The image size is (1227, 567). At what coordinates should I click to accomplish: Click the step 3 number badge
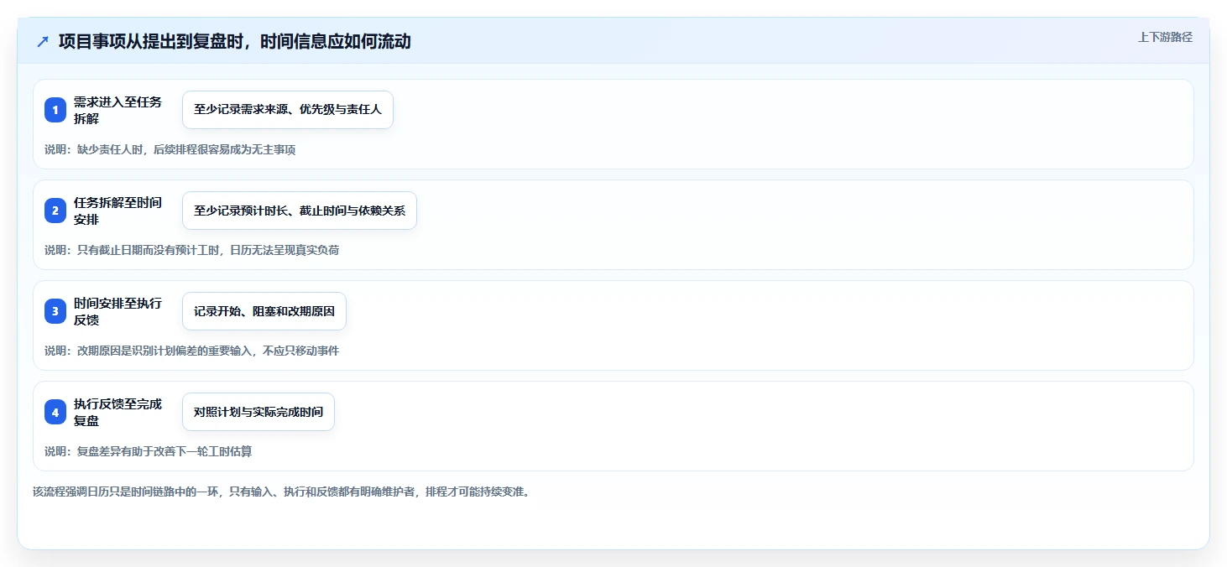(55, 311)
